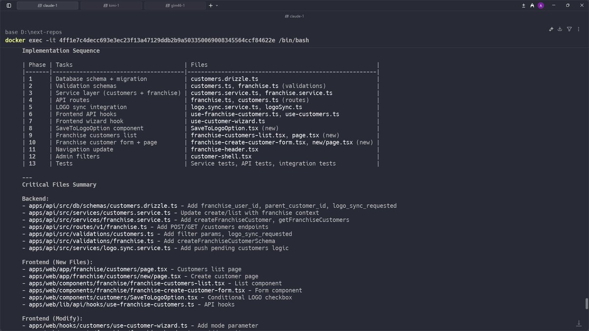The height and width of the screenshot is (331, 589).
Task: Click the 'Frontend (Modify):' label
Action: click(x=53, y=319)
